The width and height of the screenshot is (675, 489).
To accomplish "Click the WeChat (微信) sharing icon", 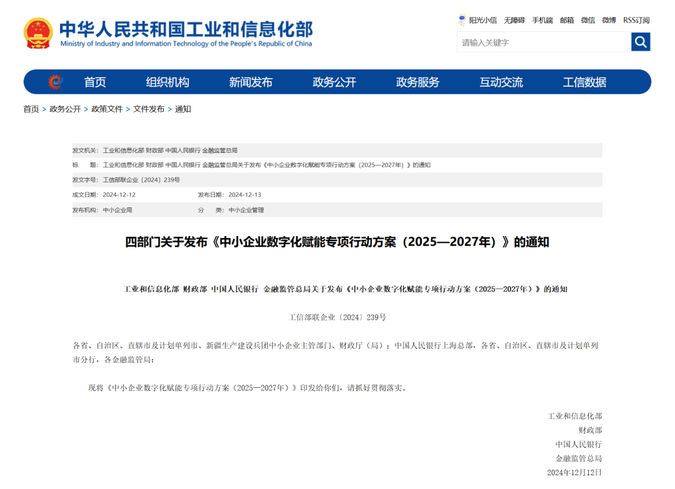I will pos(587,19).
